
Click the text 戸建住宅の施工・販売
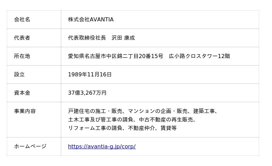pyautogui.click(x=95, y=111)
